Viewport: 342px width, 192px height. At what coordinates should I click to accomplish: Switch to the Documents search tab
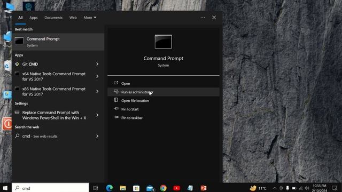pyautogui.click(x=53, y=18)
